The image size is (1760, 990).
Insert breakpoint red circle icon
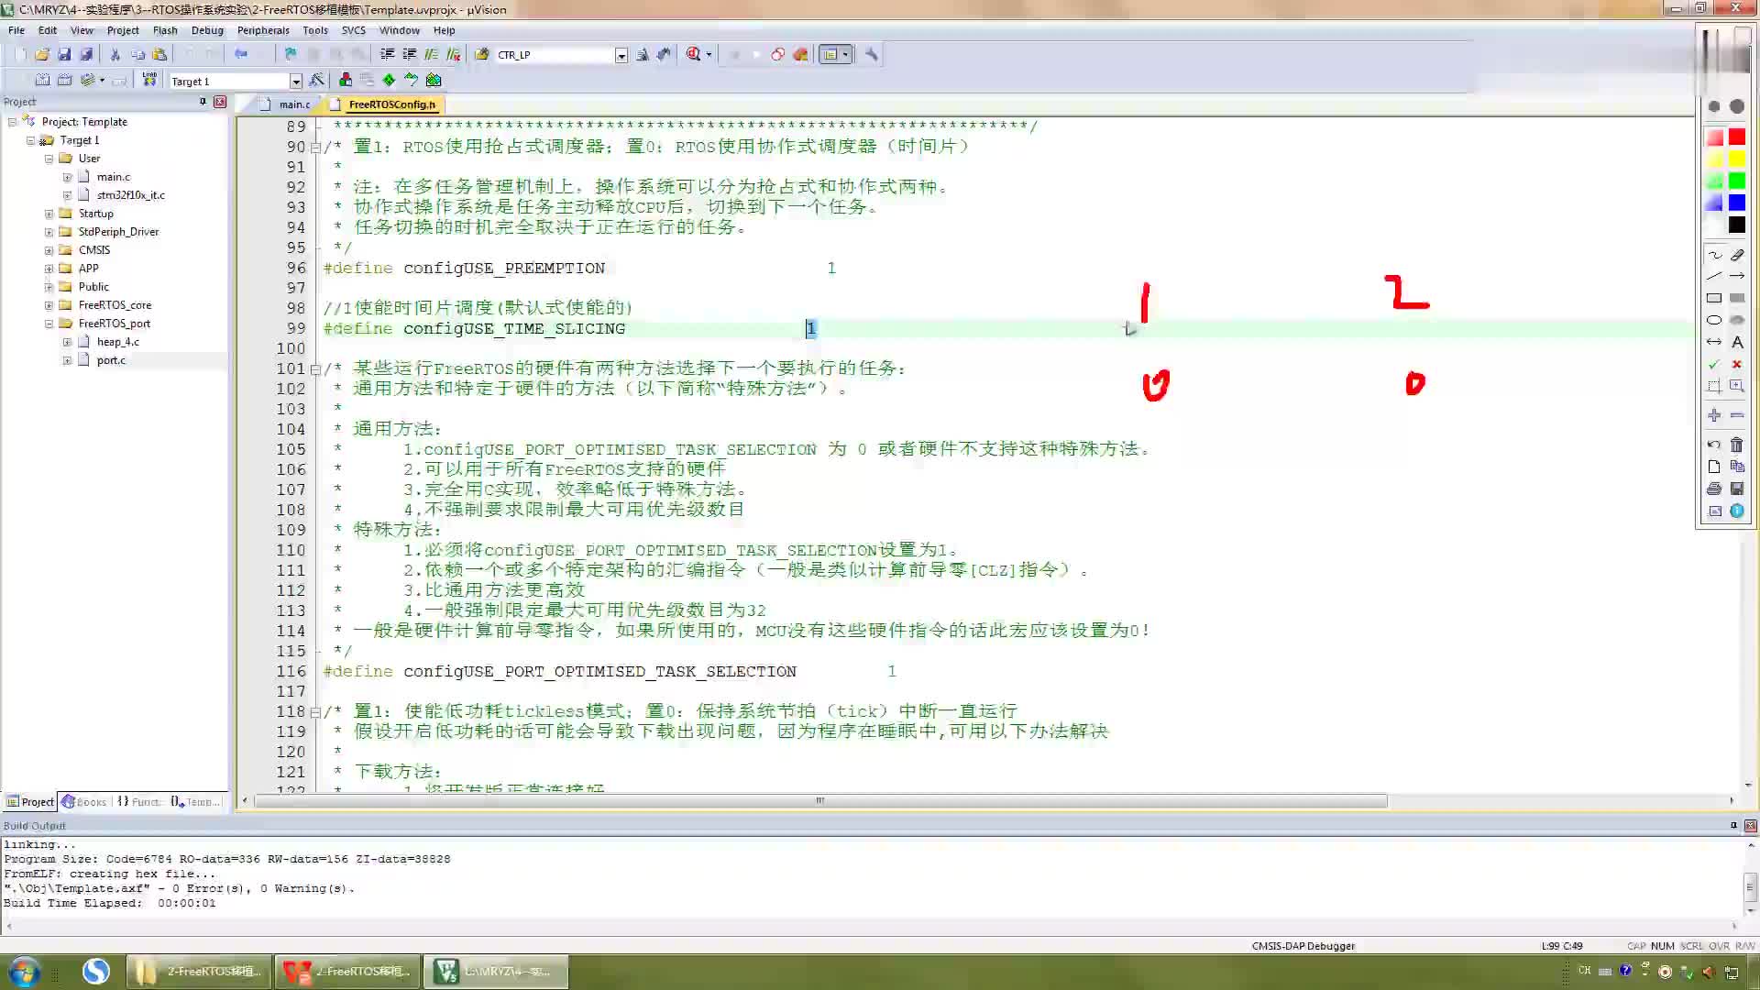(778, 55)
